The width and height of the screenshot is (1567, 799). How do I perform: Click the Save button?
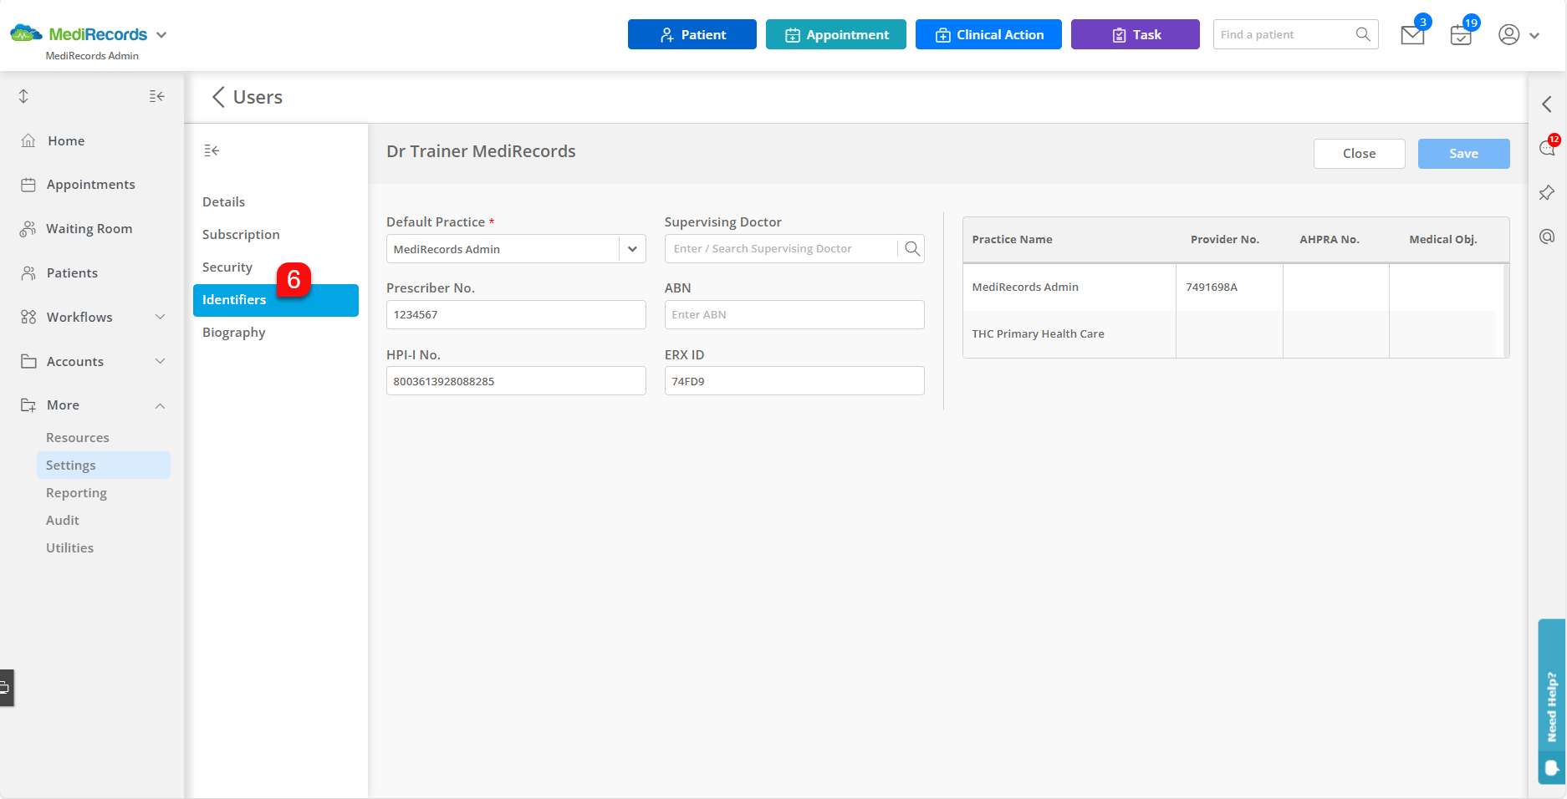(x=1463, y=154)
